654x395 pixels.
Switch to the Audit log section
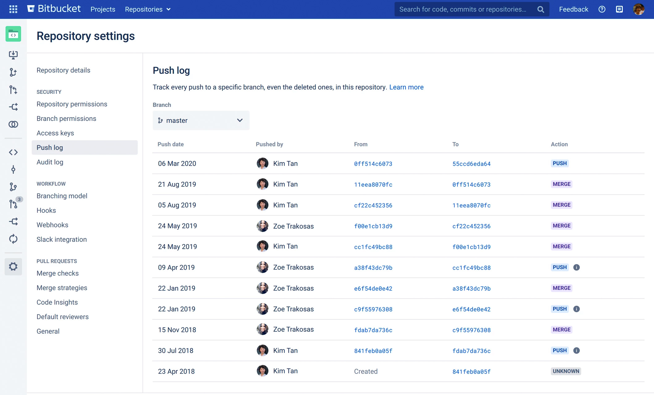(x=50, y=162)
